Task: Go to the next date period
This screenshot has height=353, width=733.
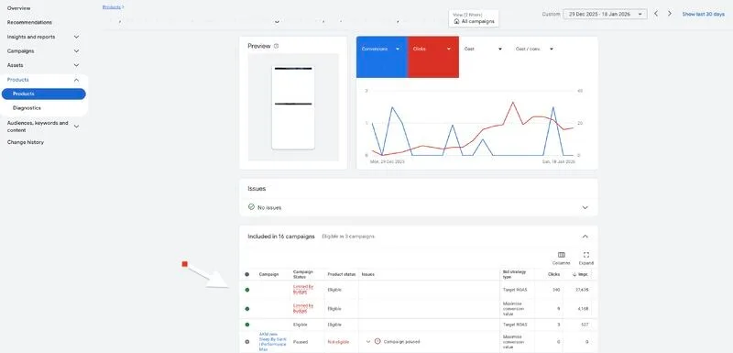Action: tap(670, 14)
